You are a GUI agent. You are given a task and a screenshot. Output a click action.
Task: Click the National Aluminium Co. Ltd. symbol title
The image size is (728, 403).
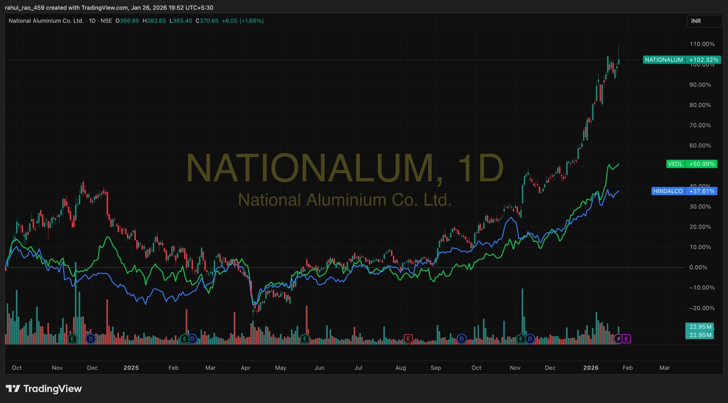46,21
